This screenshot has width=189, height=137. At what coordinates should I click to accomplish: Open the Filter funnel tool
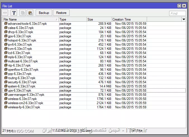[x=14, y=13]
